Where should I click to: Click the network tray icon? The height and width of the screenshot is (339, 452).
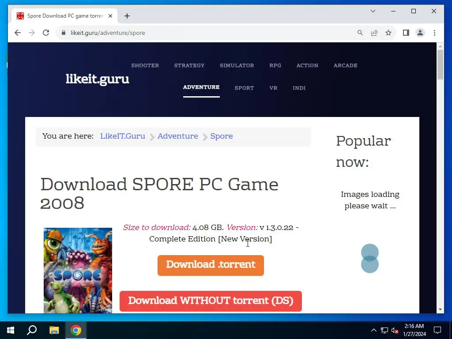click(384, 330)
